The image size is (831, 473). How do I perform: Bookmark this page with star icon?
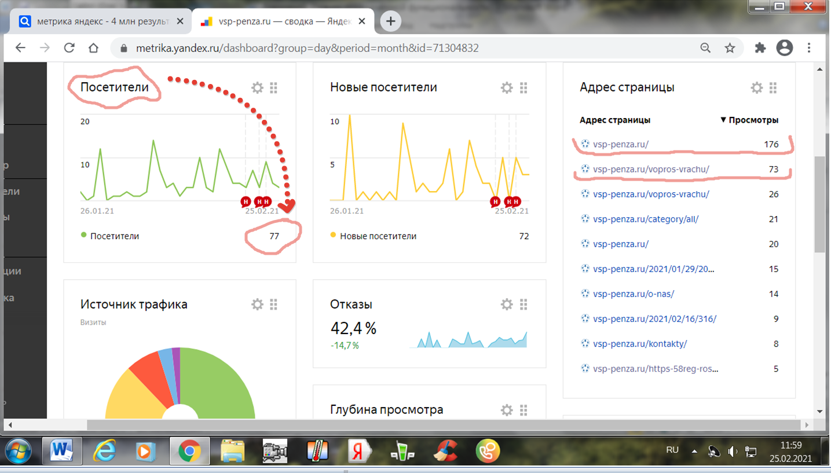pyautogui.click(x=730, y=48)
